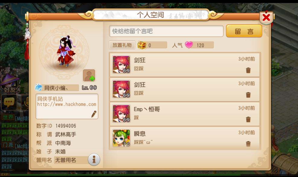This screenshot has height=177, width=298.
Task: Click the add friend icon under the character
Action: click(89, 75)
